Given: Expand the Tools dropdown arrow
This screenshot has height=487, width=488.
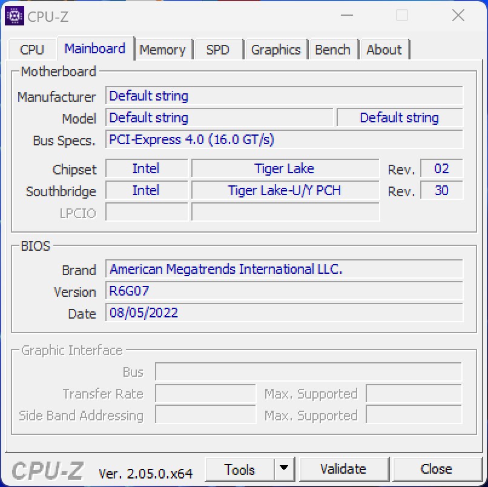Looking at the screenshot, I should coord(284,469).
